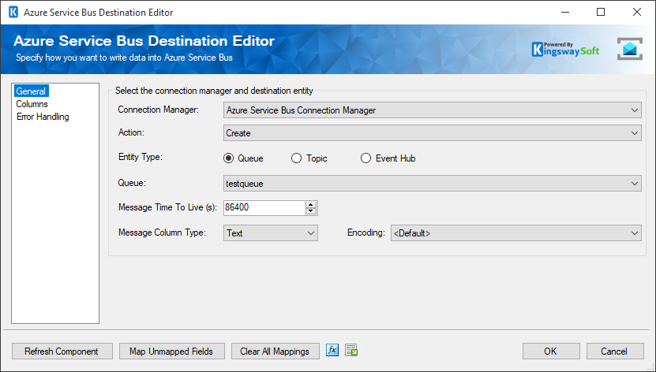Open the Queue dropdown showing testqueue
Image resolution: width=656 pixels, height=372 pixels.
(x=432, y=184)
